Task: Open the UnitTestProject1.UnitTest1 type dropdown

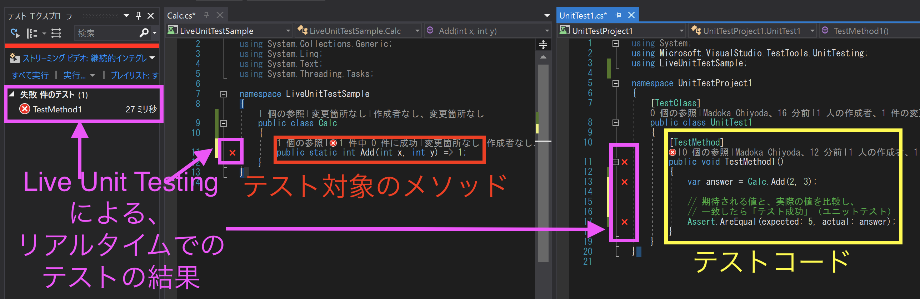Action: (812, 31)
